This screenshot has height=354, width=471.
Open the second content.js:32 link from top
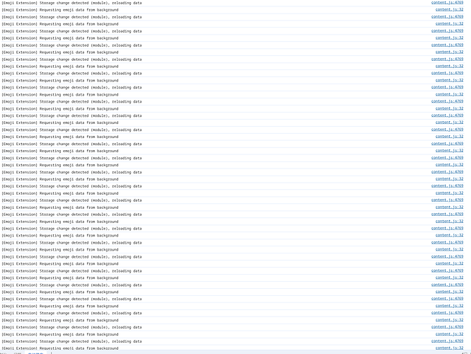tap(449, 24)
